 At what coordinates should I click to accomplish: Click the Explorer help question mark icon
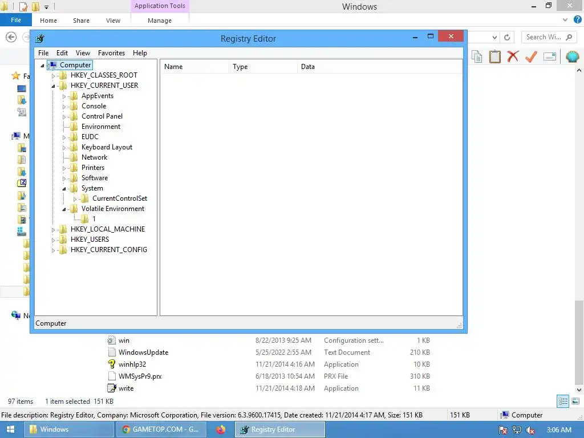click(577, 20)
